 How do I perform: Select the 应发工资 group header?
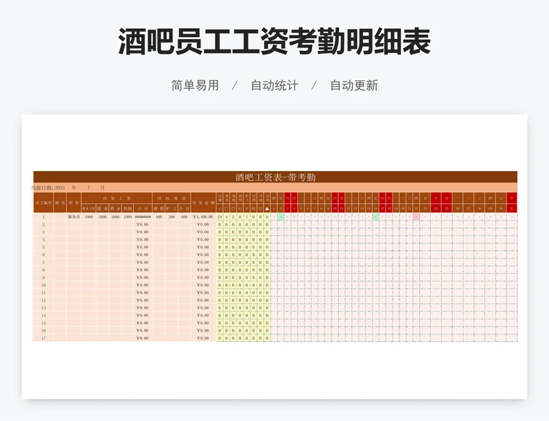click(117, 198)
